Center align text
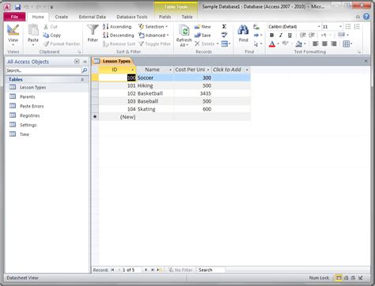The width and height of the screenshot is (375, 286). 324,43
